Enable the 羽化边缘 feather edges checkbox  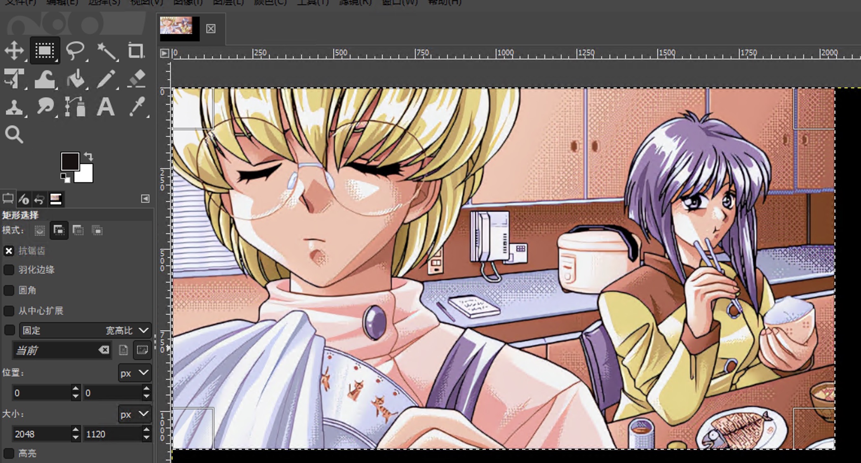[x=9, y=270]
